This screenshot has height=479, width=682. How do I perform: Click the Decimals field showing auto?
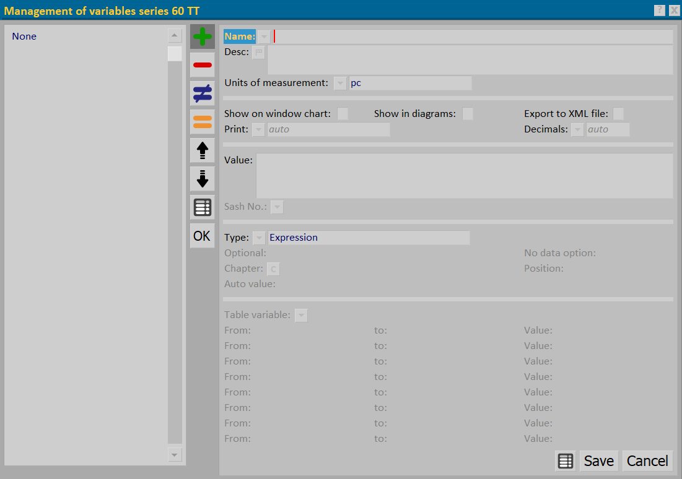click(608, 129)
